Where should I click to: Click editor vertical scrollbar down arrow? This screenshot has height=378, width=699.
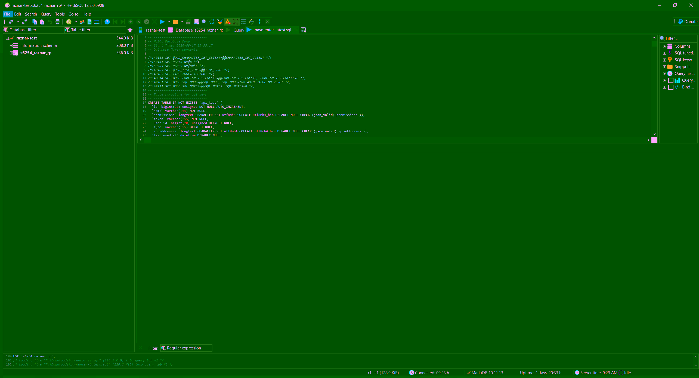pyautogui.click(x=654, y=134)
